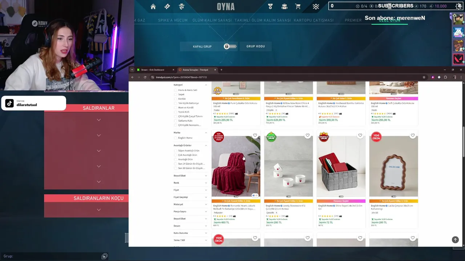Open the Valorant collection icon
Image resolution: width=465 pixels, height=261 pixels.
click(x=284, y=7)
